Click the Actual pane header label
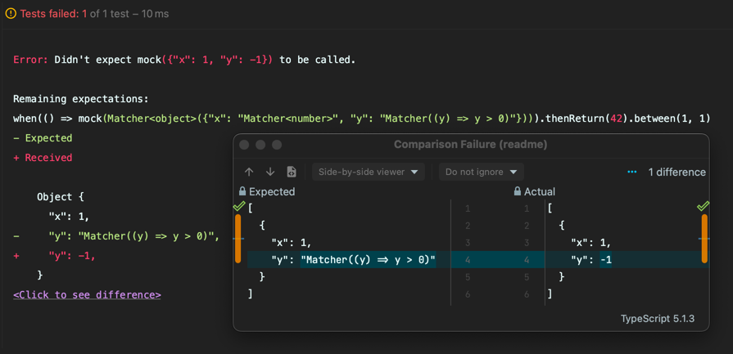733x354 pixels. tap(540, 191)
